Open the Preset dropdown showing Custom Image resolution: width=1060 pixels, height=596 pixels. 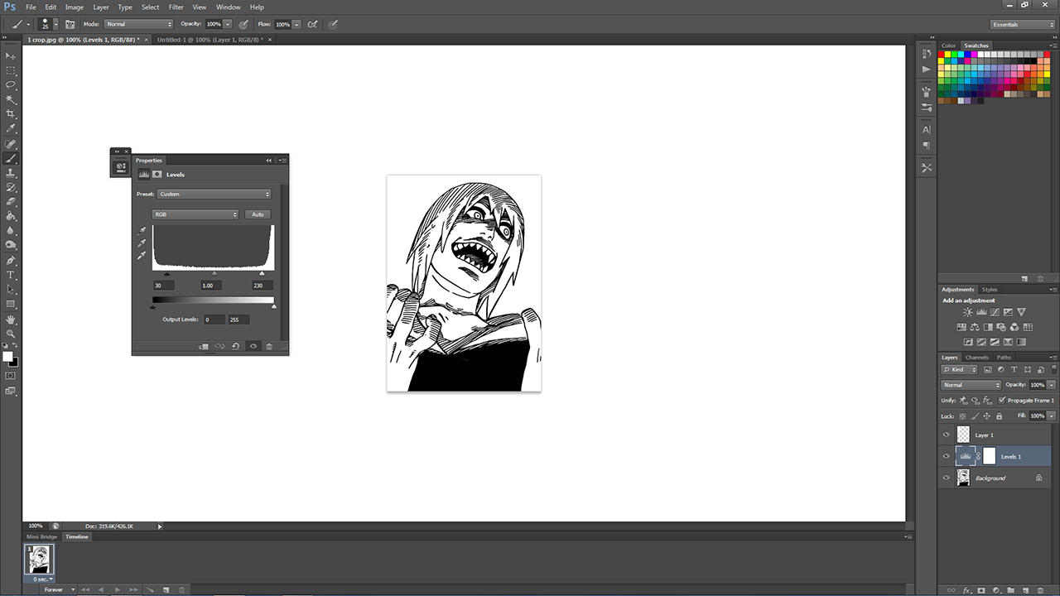point(214,195)
